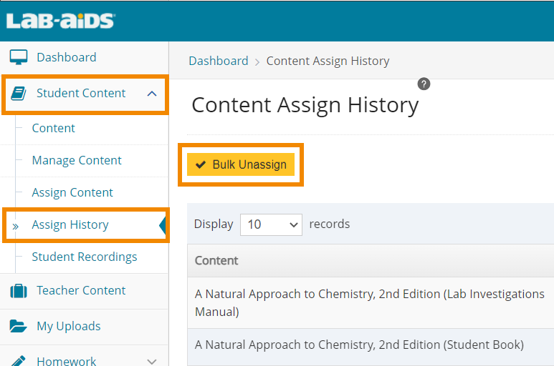
Task: Expand the Homework menu chevron
Action: pos(151,361)
